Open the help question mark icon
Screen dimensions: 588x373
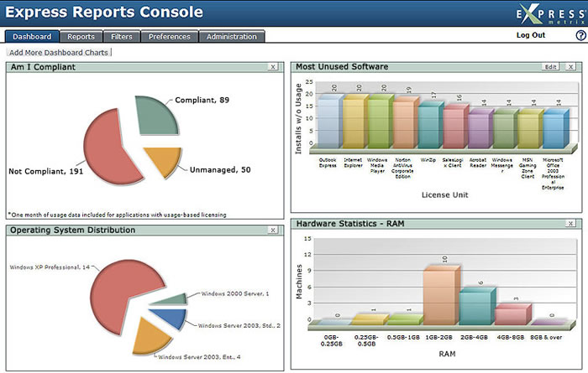pos(580,35)
